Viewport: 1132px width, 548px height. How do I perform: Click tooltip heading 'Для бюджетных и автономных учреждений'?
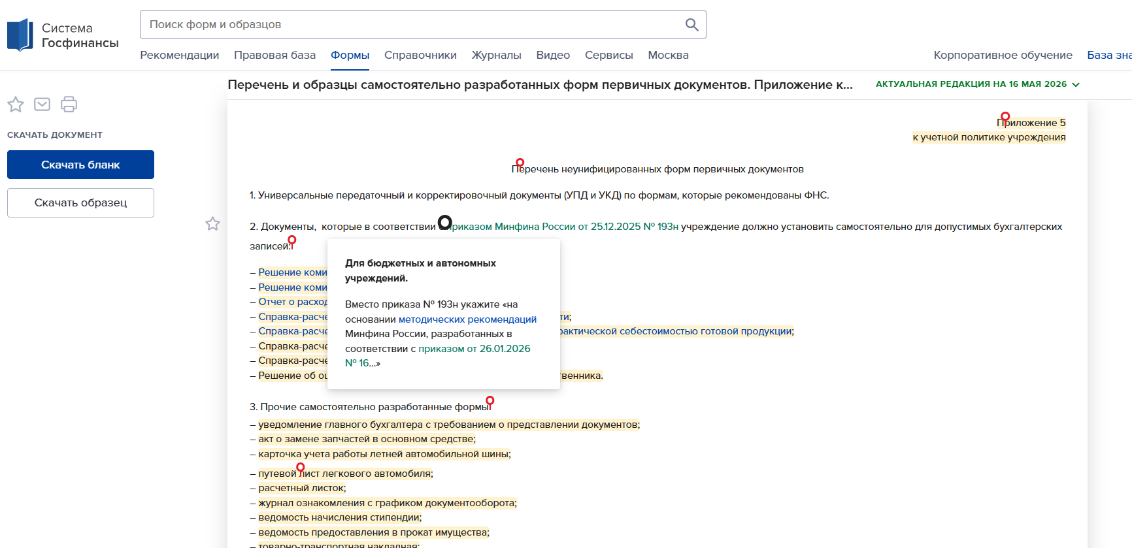(x=420, y=270)
